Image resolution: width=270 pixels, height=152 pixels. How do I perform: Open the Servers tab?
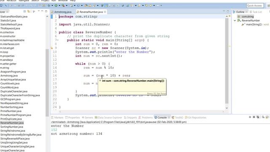pos(87,117)
